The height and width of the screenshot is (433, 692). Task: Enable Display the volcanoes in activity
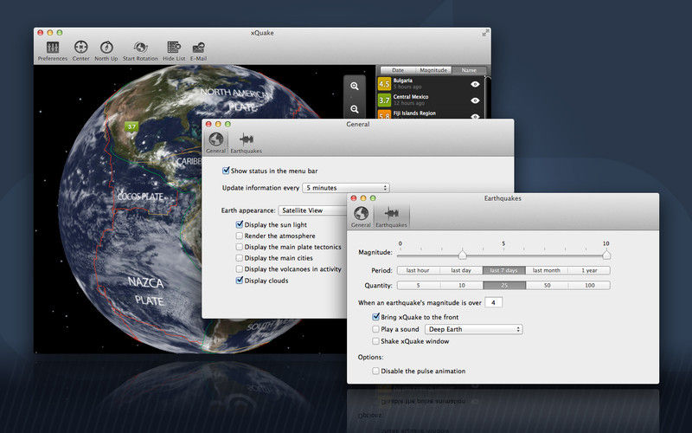(x=240, y=269)
